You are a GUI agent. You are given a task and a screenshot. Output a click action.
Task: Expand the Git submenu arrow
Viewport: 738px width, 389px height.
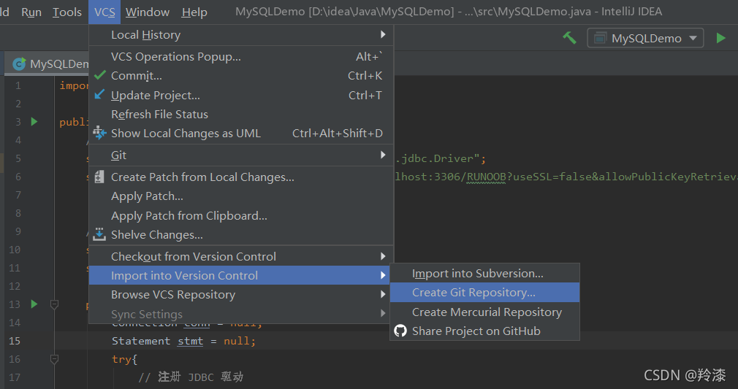coord(383,155)
